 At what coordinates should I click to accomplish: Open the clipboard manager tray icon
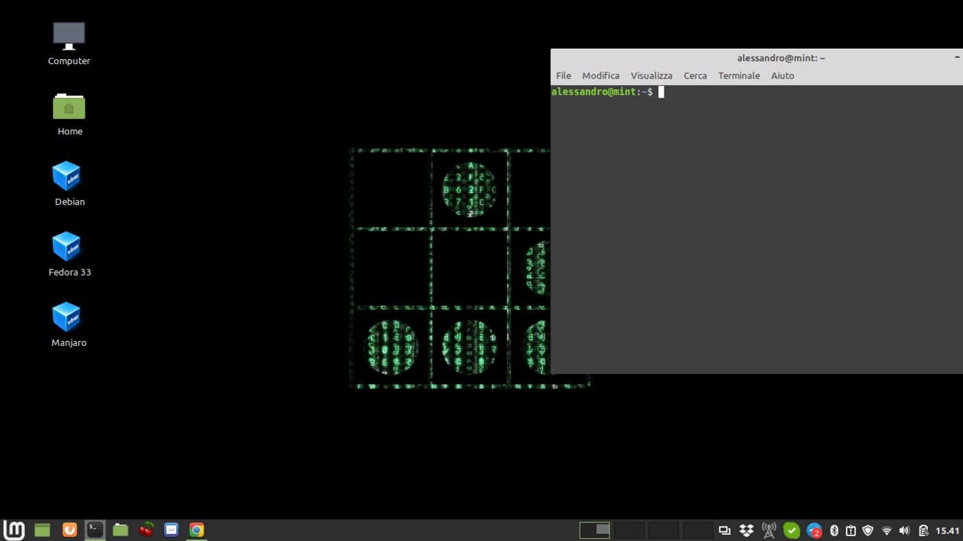(x=850, y=530)
